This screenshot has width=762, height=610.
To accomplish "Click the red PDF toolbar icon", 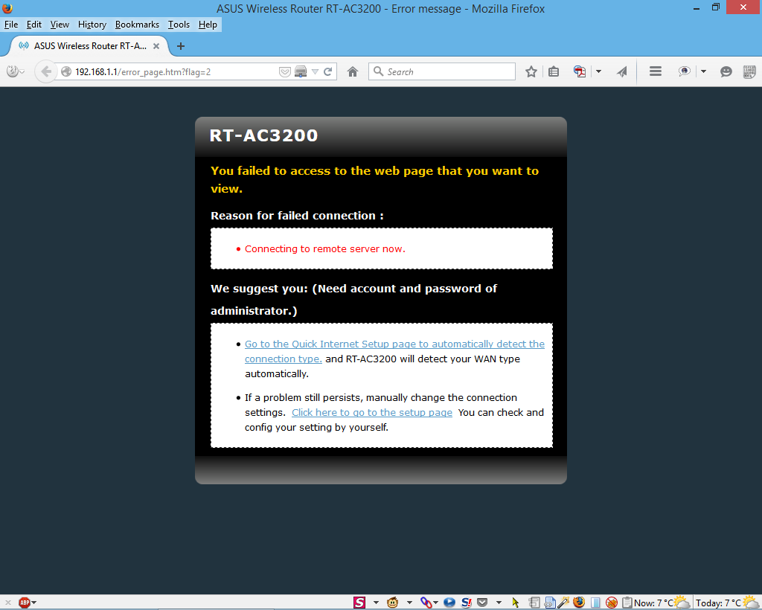I will (x=579, y=72).
